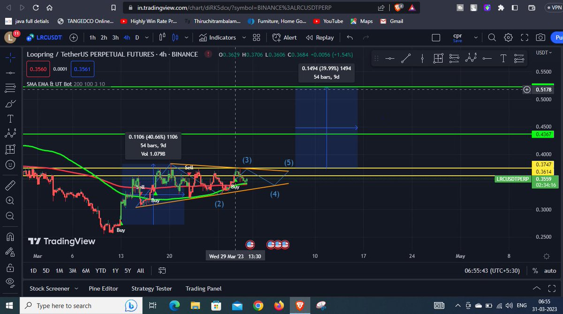Image resolution: width=563 pixels, height=314 pixels.
Task: Select the 2h timeframe
Action: click(x=104, y=37)
